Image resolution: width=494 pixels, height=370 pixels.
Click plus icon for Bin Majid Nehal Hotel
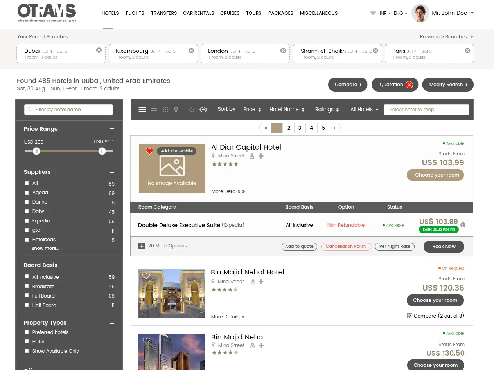(261, 281)
